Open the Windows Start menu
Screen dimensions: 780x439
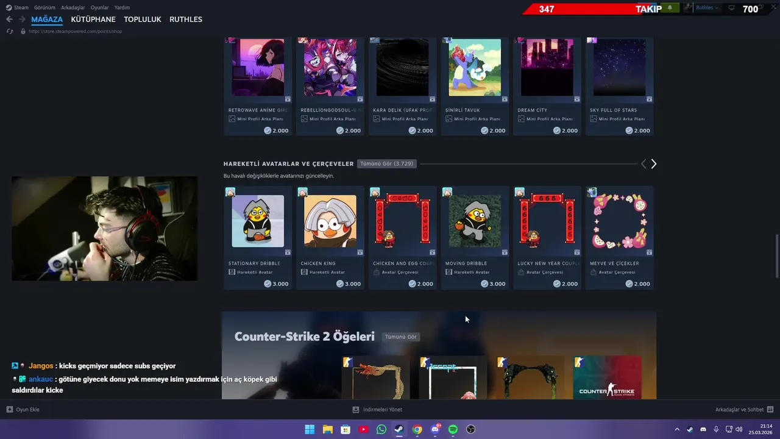tap(310, 429)
